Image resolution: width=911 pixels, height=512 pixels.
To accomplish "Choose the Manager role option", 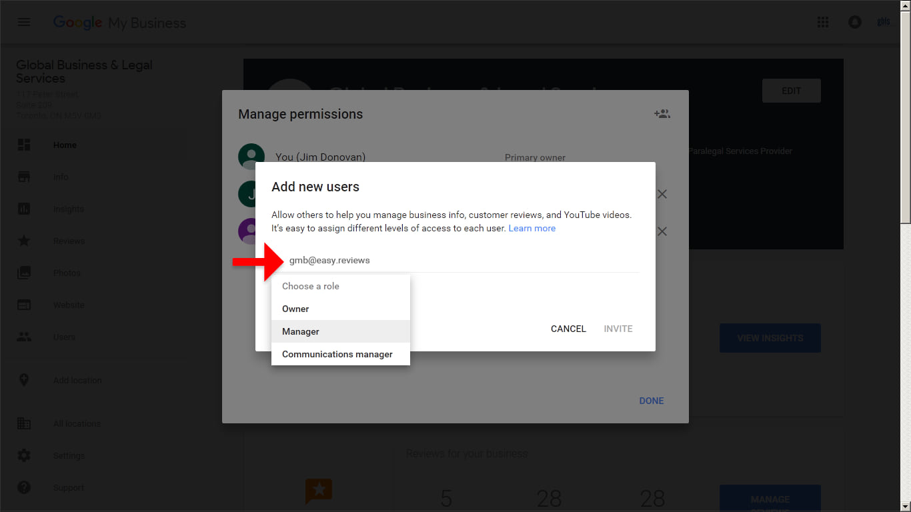I will click(x=340, y=331).
